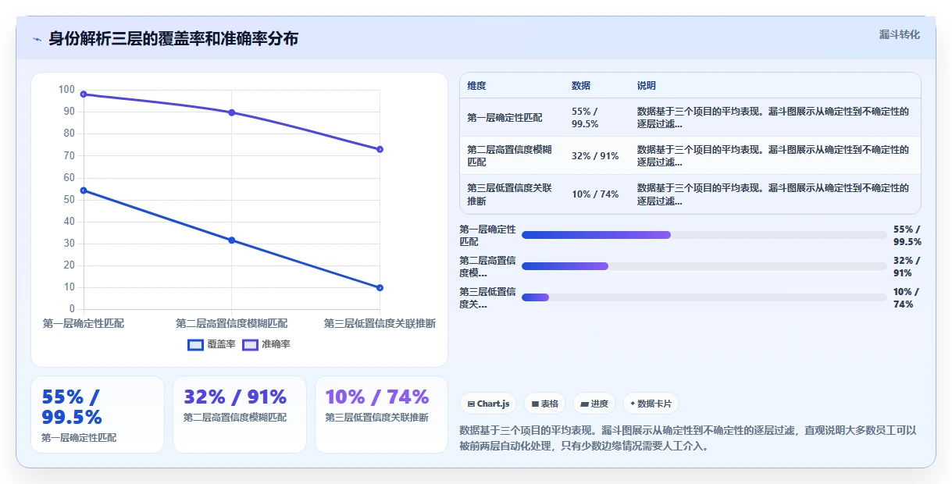Click the icon inside the 表格 chip
The height and width of the screenshot is (484, 952).
pyautogui.click(x=535, y=404)
